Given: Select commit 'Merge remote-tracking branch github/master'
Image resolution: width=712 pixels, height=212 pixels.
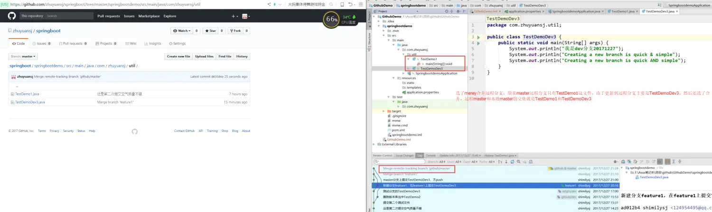Looking at the screenshot, I should click(417, 168).
